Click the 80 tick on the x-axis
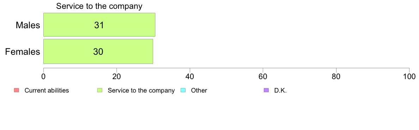This screenshot has height=130, width=419. click(x=336, y=76)
